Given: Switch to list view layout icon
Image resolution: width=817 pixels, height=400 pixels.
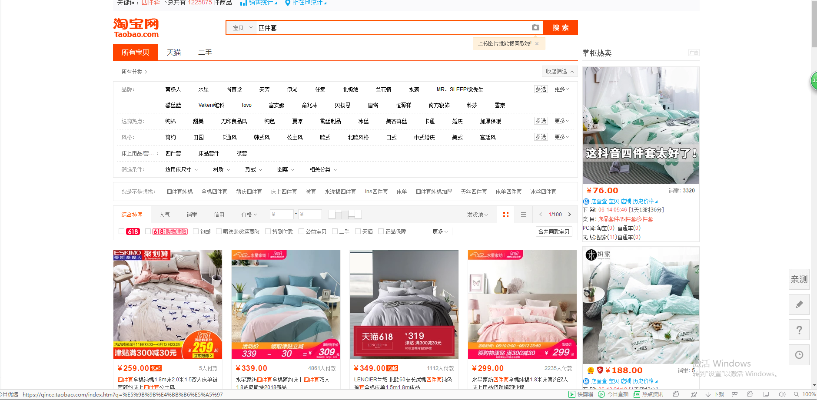Looking at the screenshot, I should click(523, 215).
